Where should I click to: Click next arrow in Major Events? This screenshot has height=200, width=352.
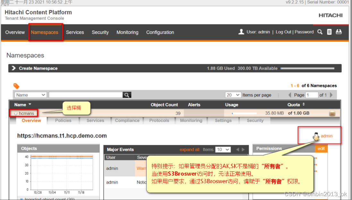pyautogui.click(x=243, y=150)
